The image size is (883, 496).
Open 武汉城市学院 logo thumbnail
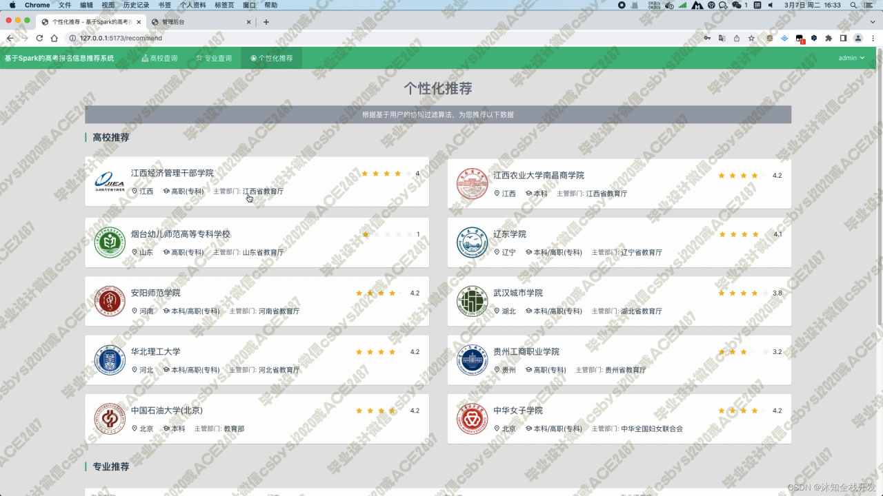[472, 301]
